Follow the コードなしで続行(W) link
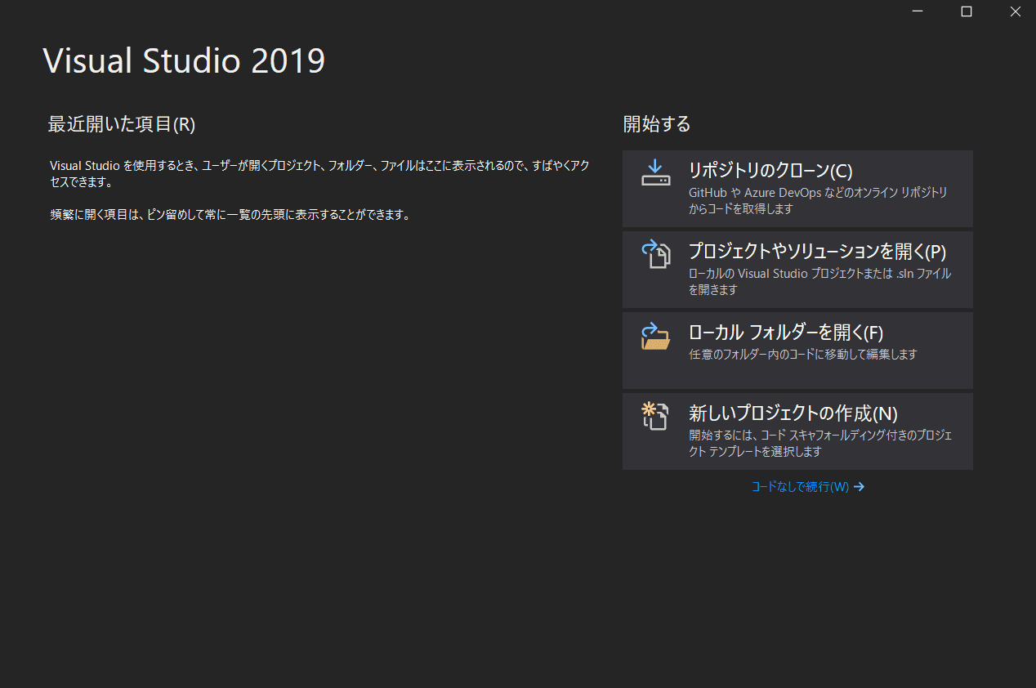Image resolution: width=1036 pixels, height=688 pixels. 800,487
